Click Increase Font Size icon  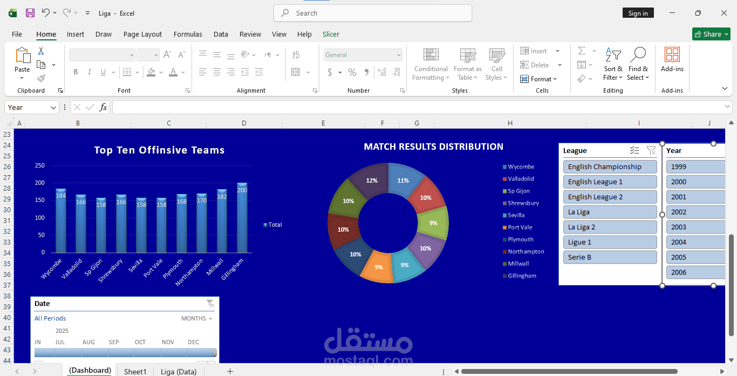tap(168, 55)
